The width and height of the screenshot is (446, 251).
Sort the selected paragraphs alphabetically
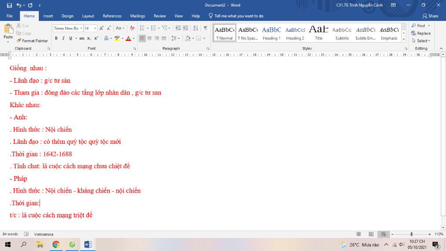[196, 28]
